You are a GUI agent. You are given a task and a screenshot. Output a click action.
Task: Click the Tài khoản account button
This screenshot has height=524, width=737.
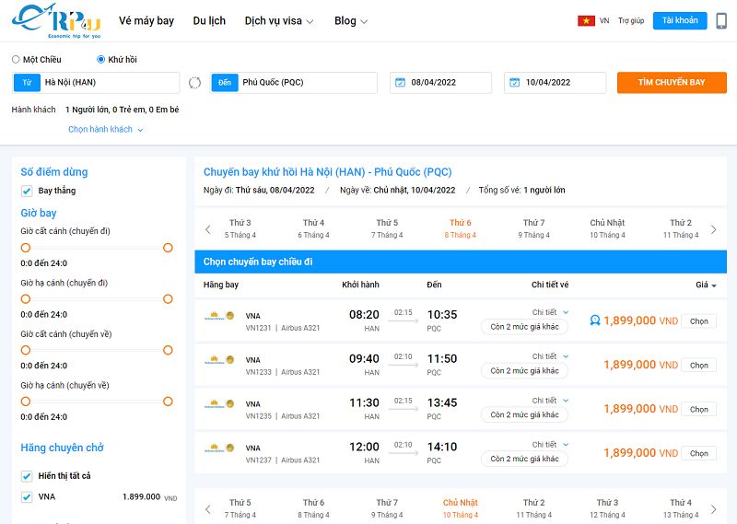tap(680, 20)
